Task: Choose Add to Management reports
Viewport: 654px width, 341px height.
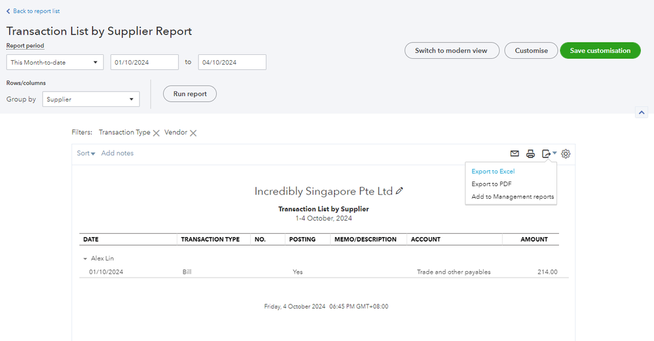Action: [513, 197]
